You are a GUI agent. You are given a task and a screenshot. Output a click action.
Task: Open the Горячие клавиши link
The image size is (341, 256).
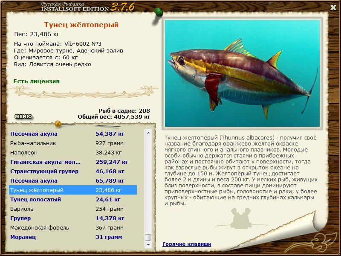(187, 244)
